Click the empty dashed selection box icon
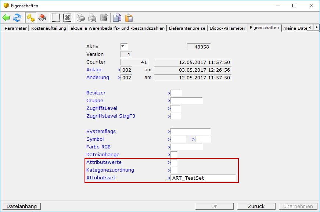The image size is (320, 212). pos(55,18)
